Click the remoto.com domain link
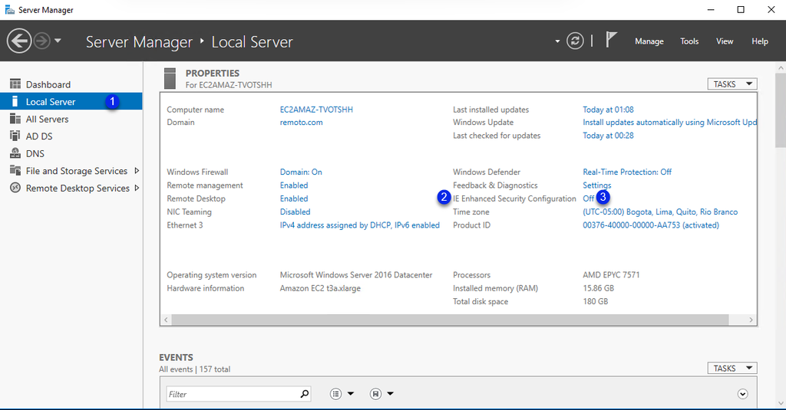The height and width of the screenshot is (410, 786). pyautogui.click(x=301, y=122)
